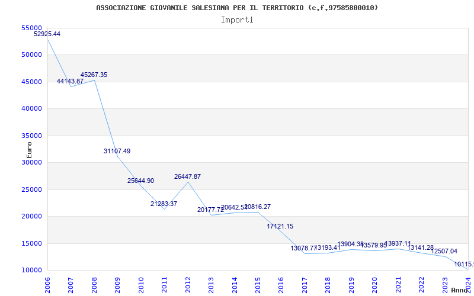
Task: Click year label 2018
Action: tap(328, 285)
